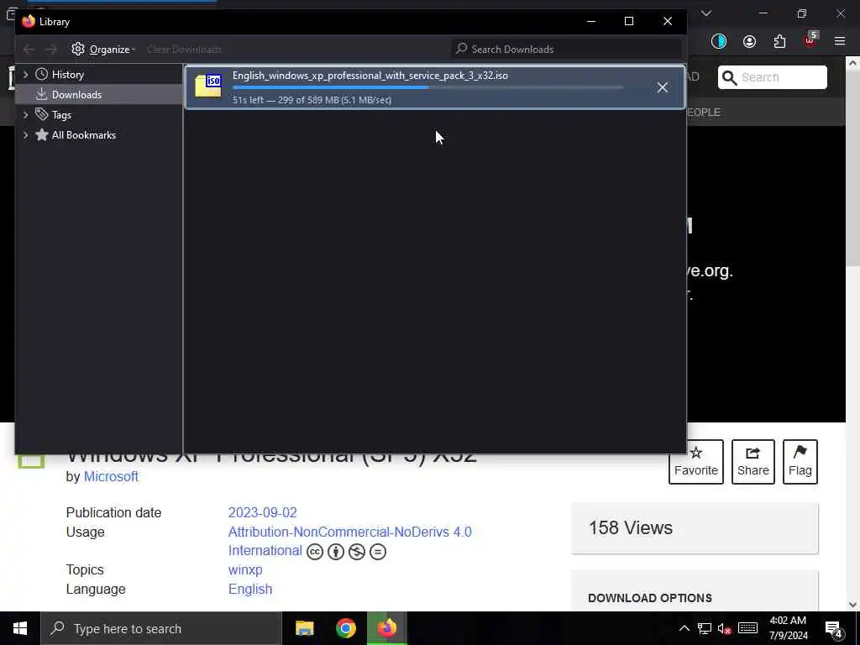Click the network tray icon
860x645 pixels.
[705, 628]
